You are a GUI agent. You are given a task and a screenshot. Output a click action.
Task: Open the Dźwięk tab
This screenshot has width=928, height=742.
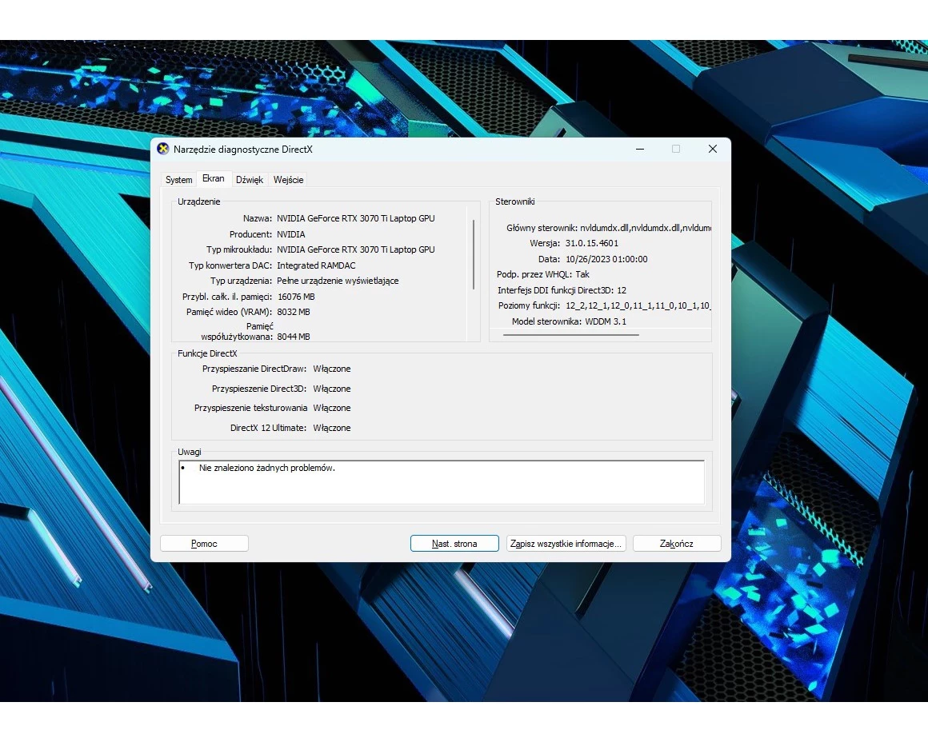click(x=249, y=180)
